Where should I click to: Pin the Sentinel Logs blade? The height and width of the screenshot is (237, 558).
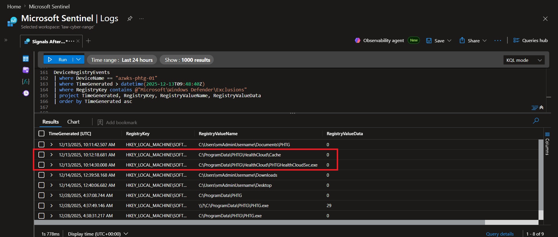click(130, 19)
